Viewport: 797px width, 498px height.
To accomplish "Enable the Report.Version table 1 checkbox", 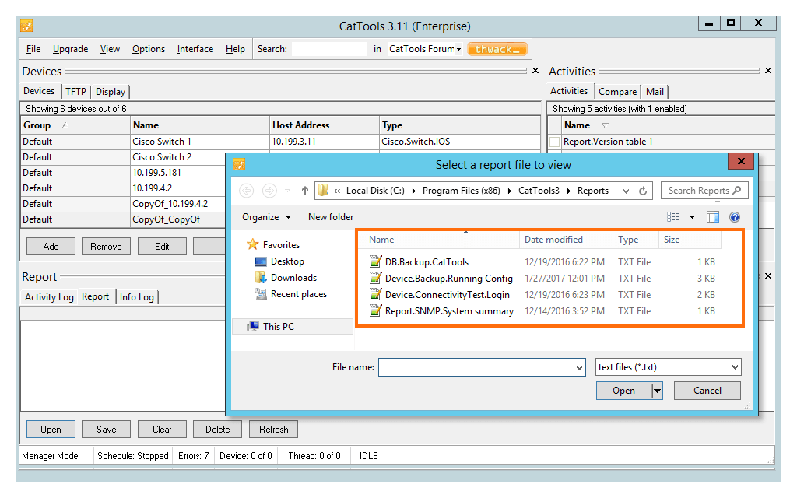I will [x=554, y=142].
